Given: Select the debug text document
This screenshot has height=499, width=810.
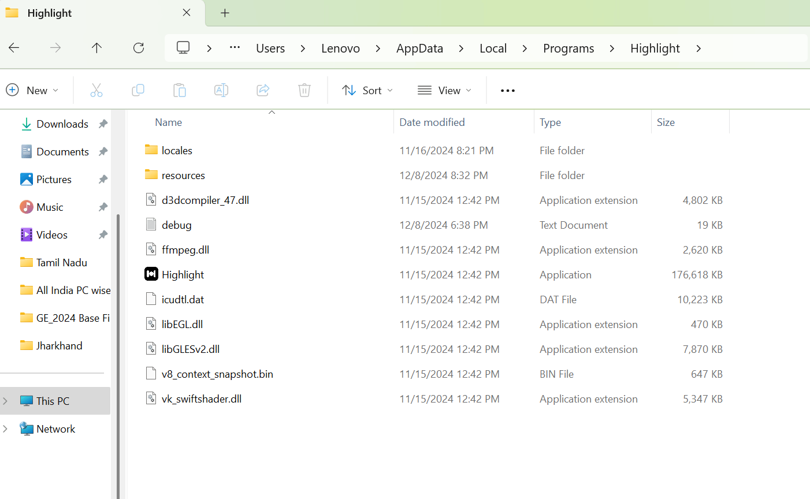Looking at the screenshot, I should (x=176, y=225).
